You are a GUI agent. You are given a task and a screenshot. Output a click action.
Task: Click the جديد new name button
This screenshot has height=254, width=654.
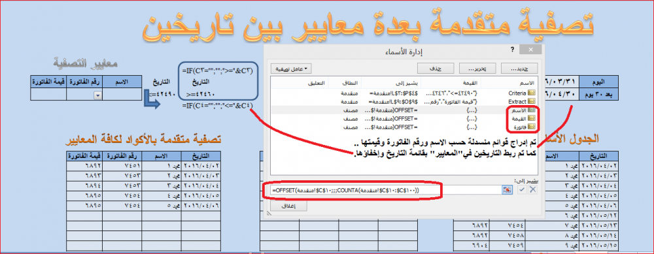(520, 69)
